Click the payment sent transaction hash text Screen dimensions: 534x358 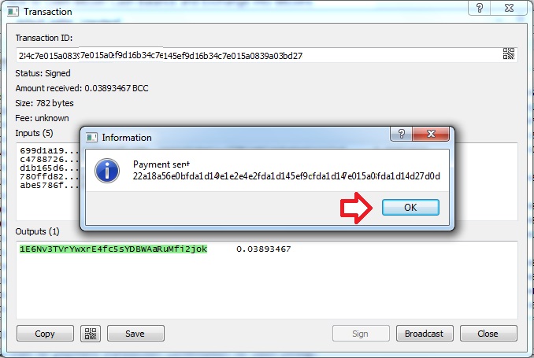[x=287, y=176]
